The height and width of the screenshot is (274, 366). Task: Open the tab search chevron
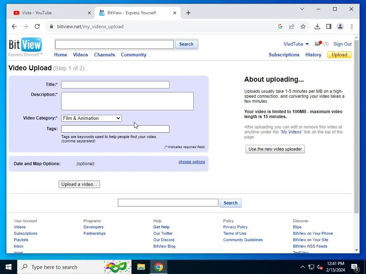coord(302,9)
